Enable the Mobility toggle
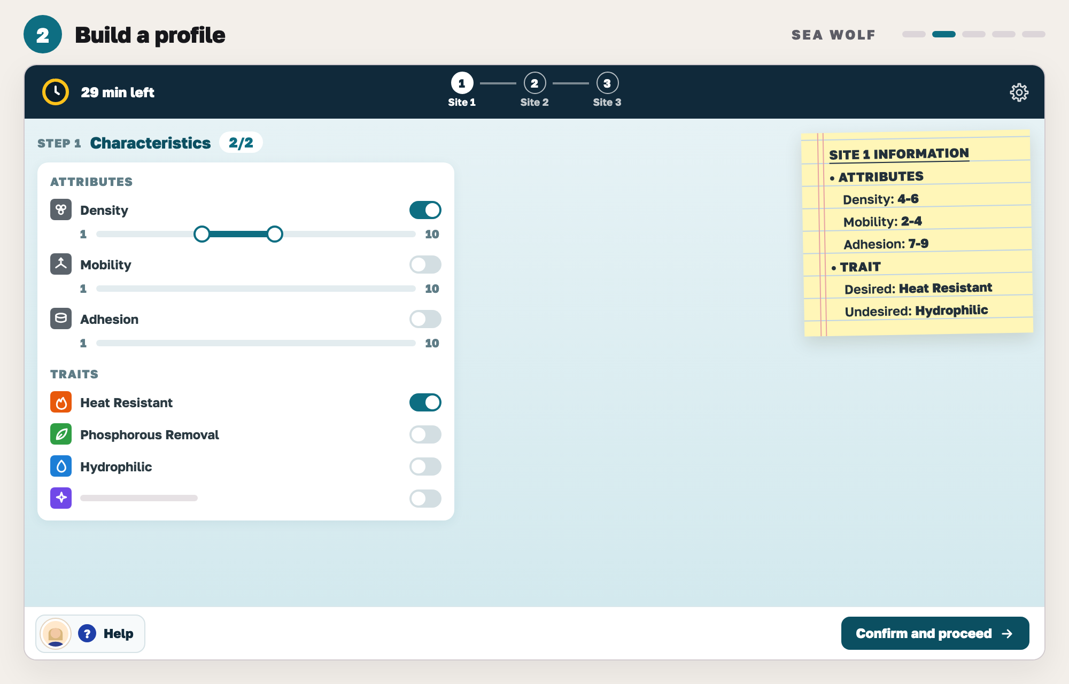Viewport: 1069px width, 684px height. 425,265
